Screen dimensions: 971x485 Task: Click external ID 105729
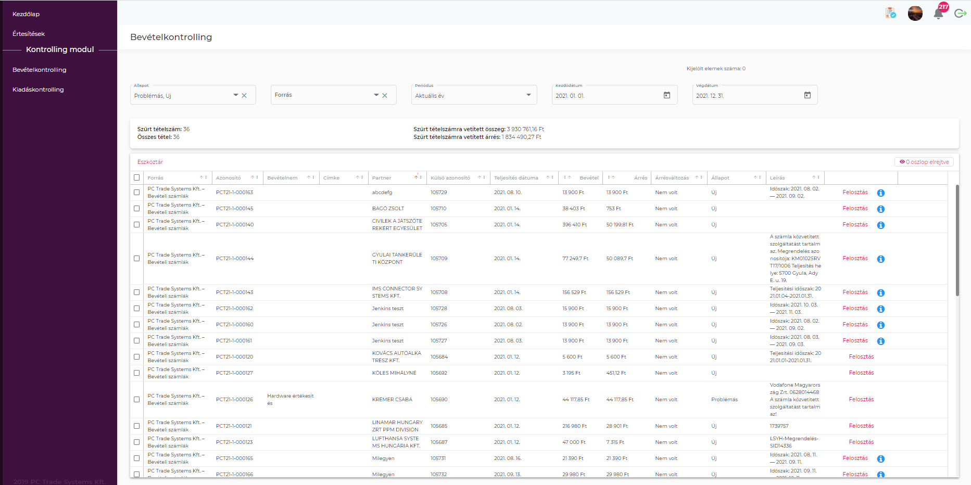[x=439, y=193]
